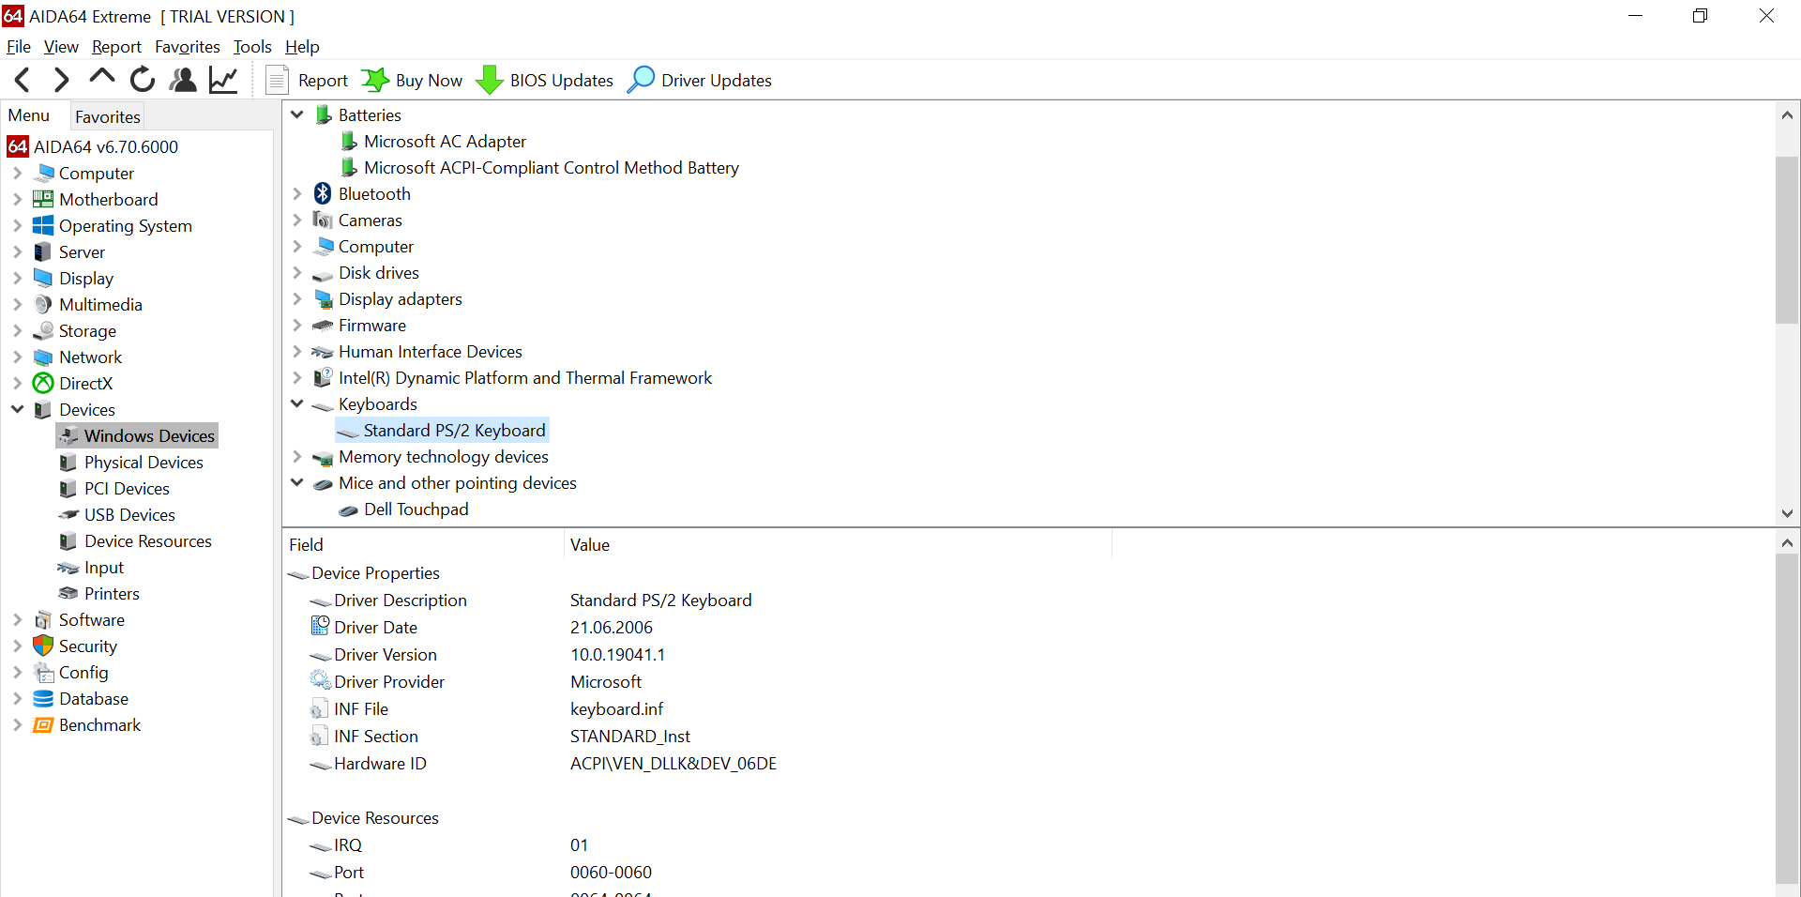The image size is (1801, 897).
Task: Click the Report toolbar button label
Action: [323, 81]
